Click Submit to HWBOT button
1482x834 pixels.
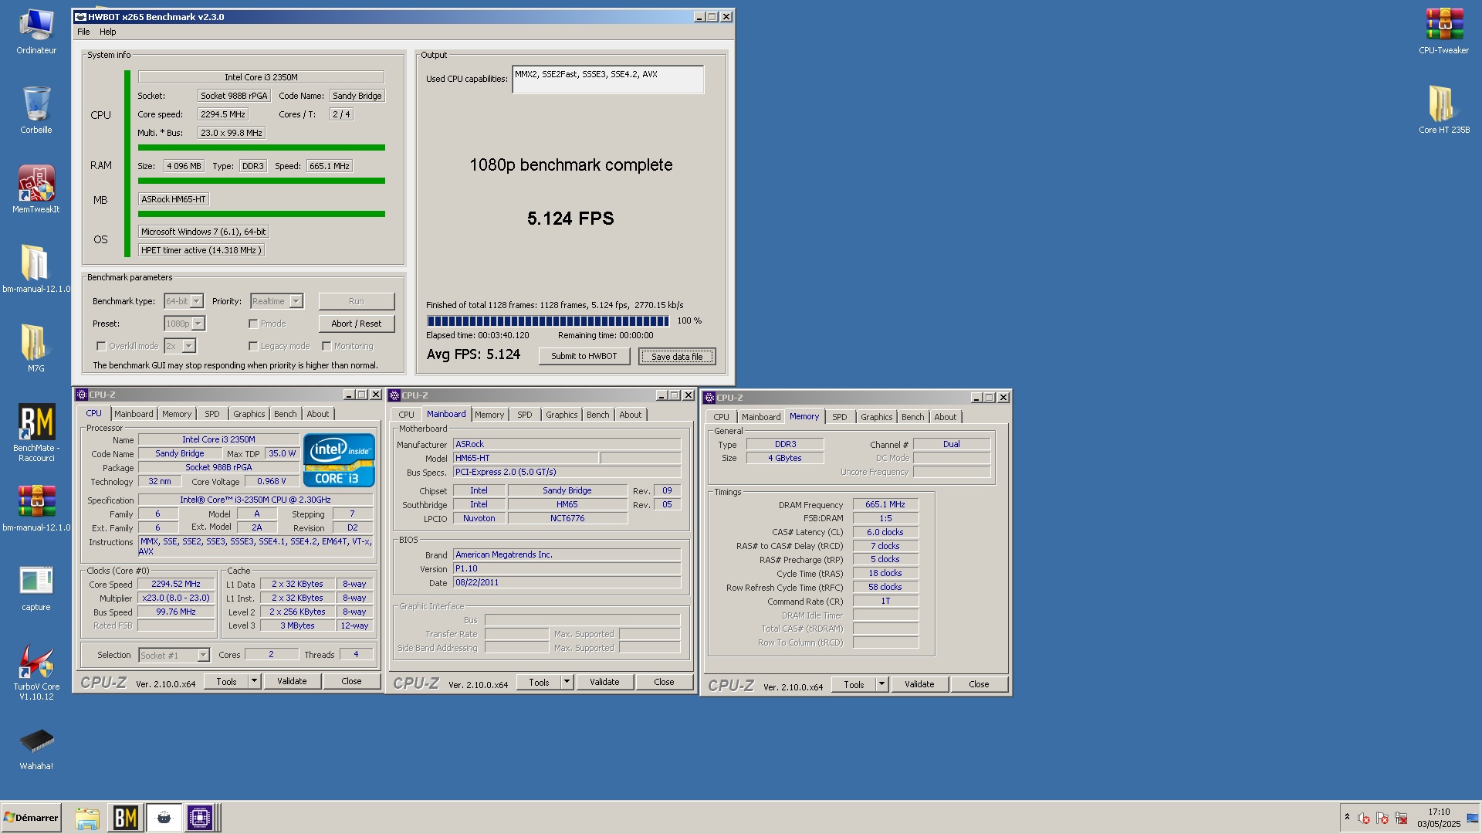584,356
